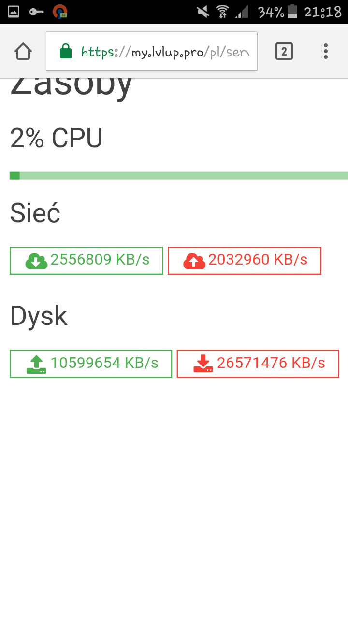
Task: Tap the image notification icon in status bar
Action: point(14,12)
